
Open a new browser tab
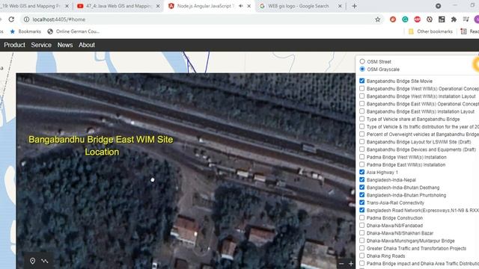[x=354, y=6]
